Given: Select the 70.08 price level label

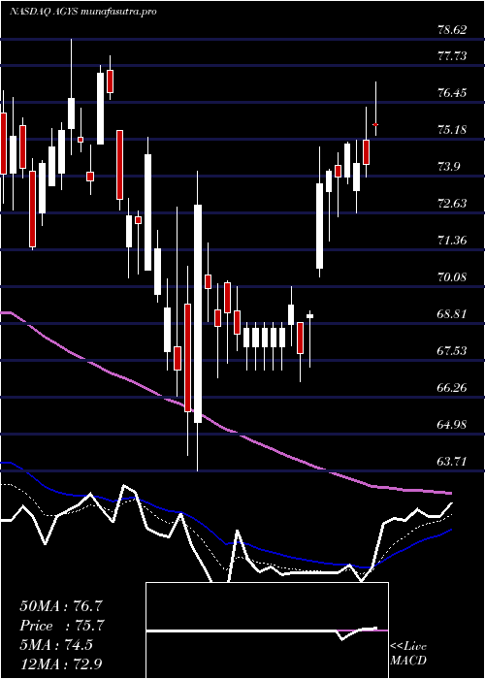Looking at the screenshot, I should click(x=452, y=276).
